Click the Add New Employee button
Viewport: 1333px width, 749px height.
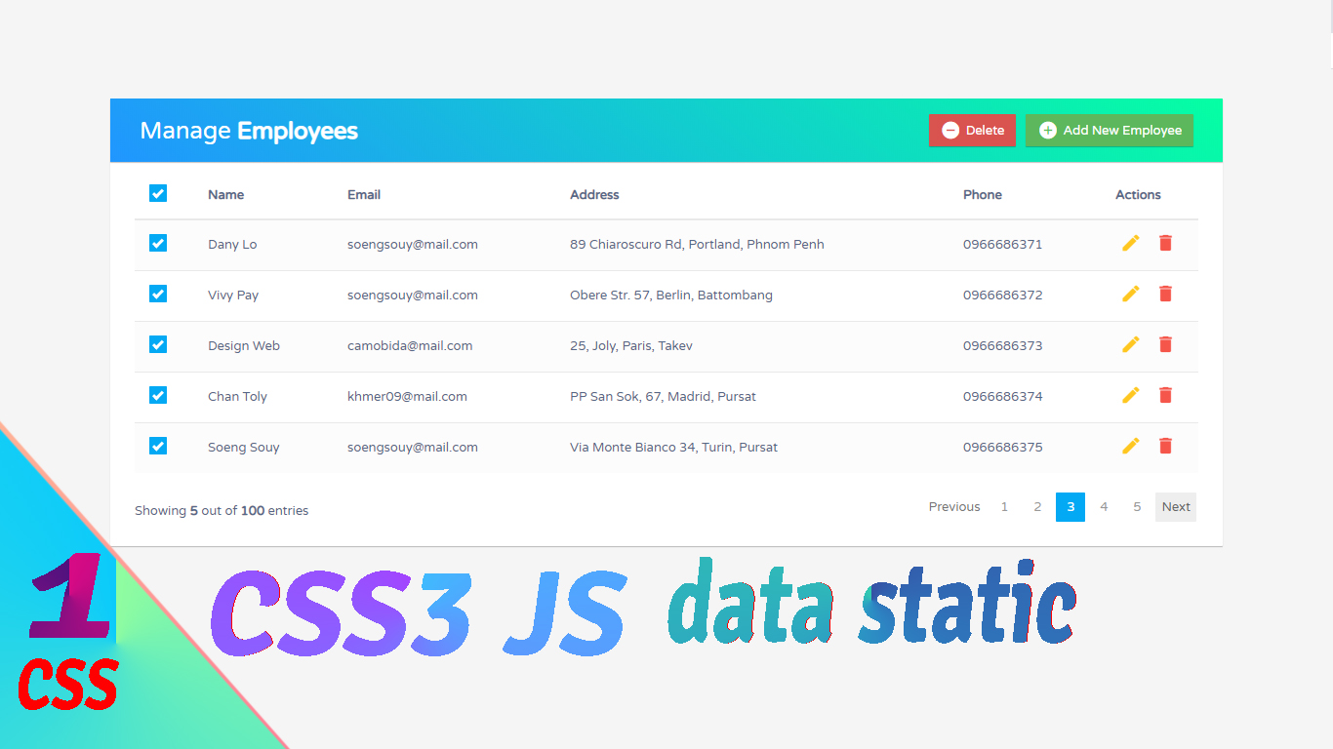coord(1110,129)
